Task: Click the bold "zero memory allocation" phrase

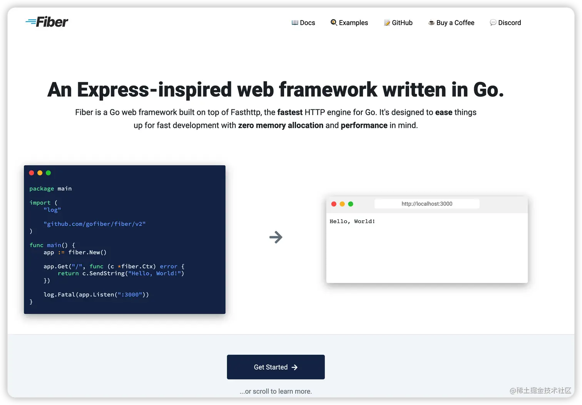Action: (281, 125)
